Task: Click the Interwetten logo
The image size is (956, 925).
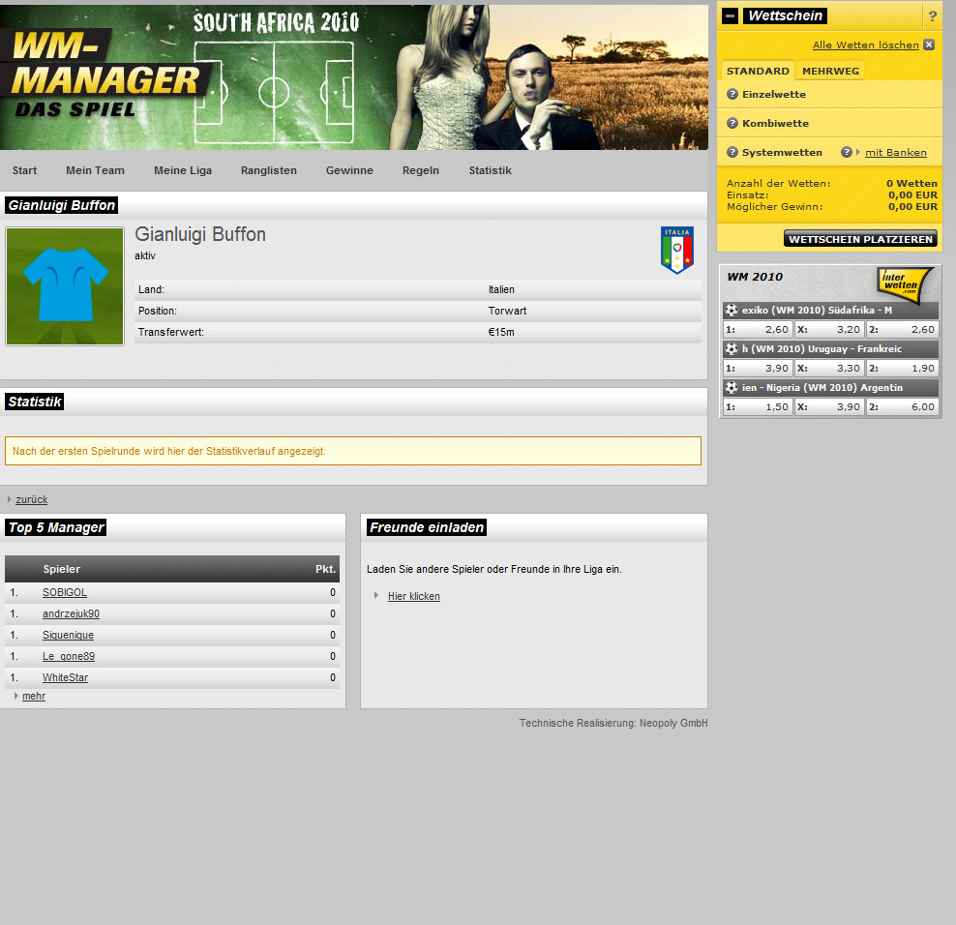Action: click(x=905, y=283)
